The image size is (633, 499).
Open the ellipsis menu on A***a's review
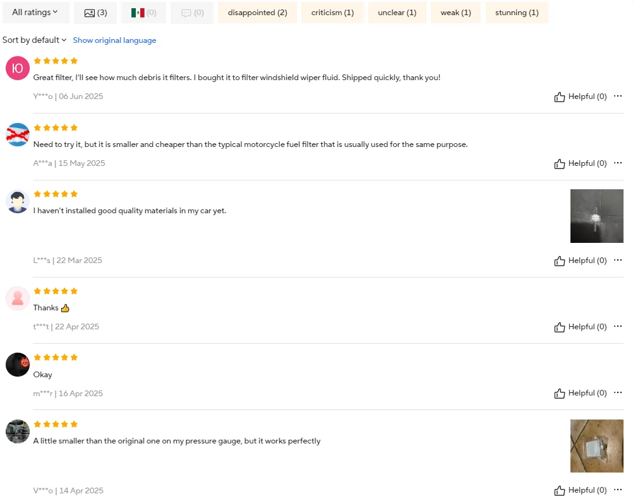click(618, 163)
